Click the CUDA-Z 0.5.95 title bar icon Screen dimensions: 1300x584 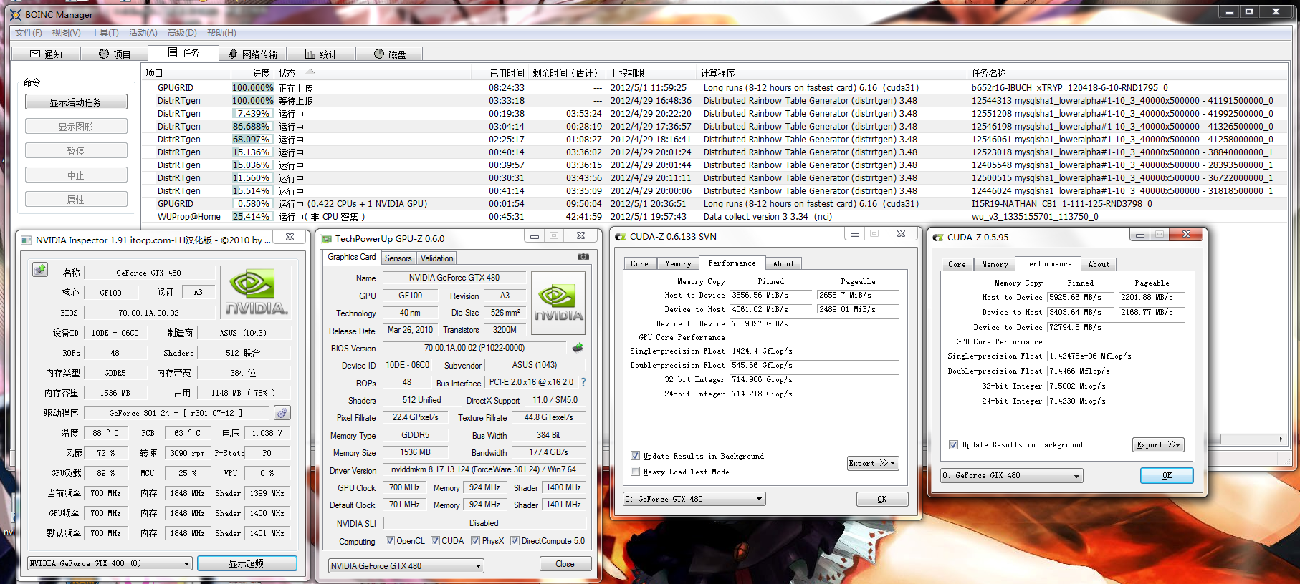pos(938,238)
